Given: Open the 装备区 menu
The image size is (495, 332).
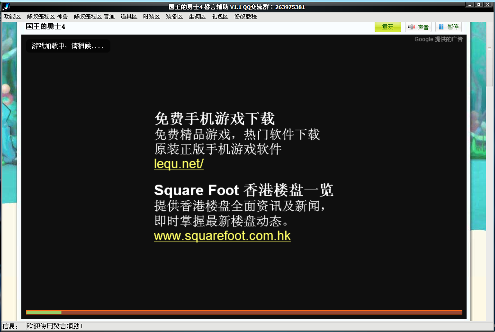Looking at the screenshot, I should 174,17.
